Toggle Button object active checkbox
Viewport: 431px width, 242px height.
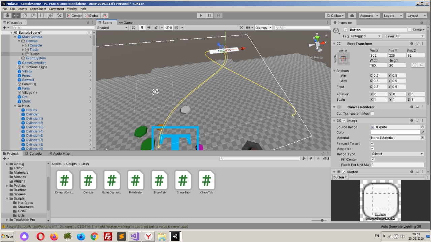coord(345,30)
